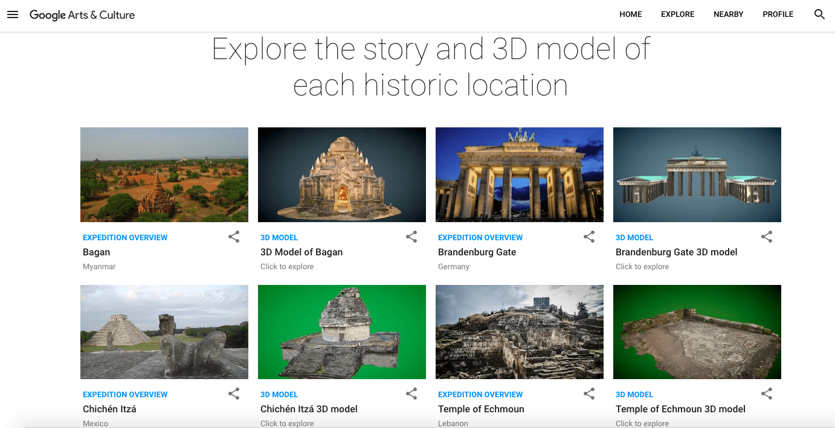Select NEARBY in the top navigation
Image resolution: width=835 pixels, height=428 pixels.
click(728, 14)
